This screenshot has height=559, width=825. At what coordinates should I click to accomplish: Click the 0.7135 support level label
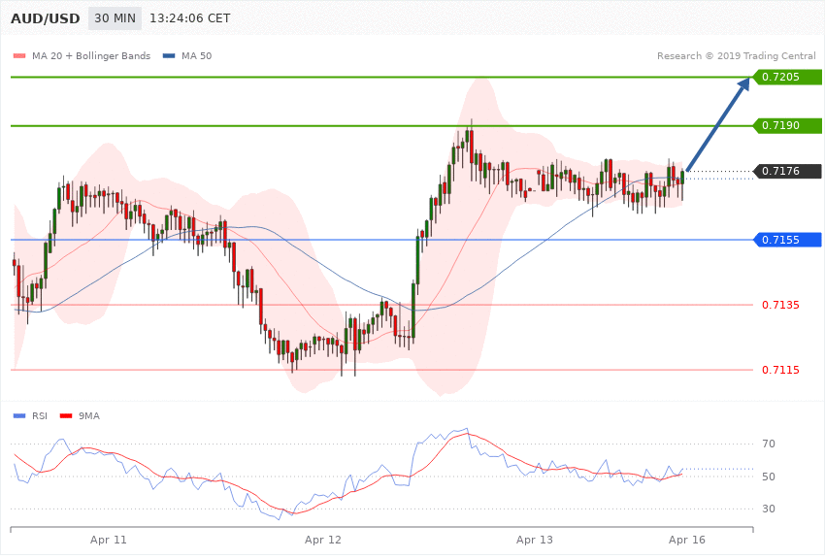tap(780, 305)
